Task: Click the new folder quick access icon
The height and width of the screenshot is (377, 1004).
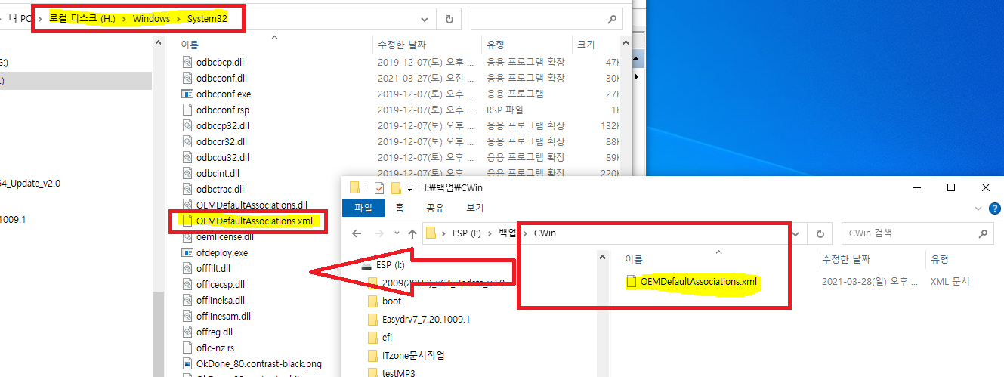Action: 395,187
